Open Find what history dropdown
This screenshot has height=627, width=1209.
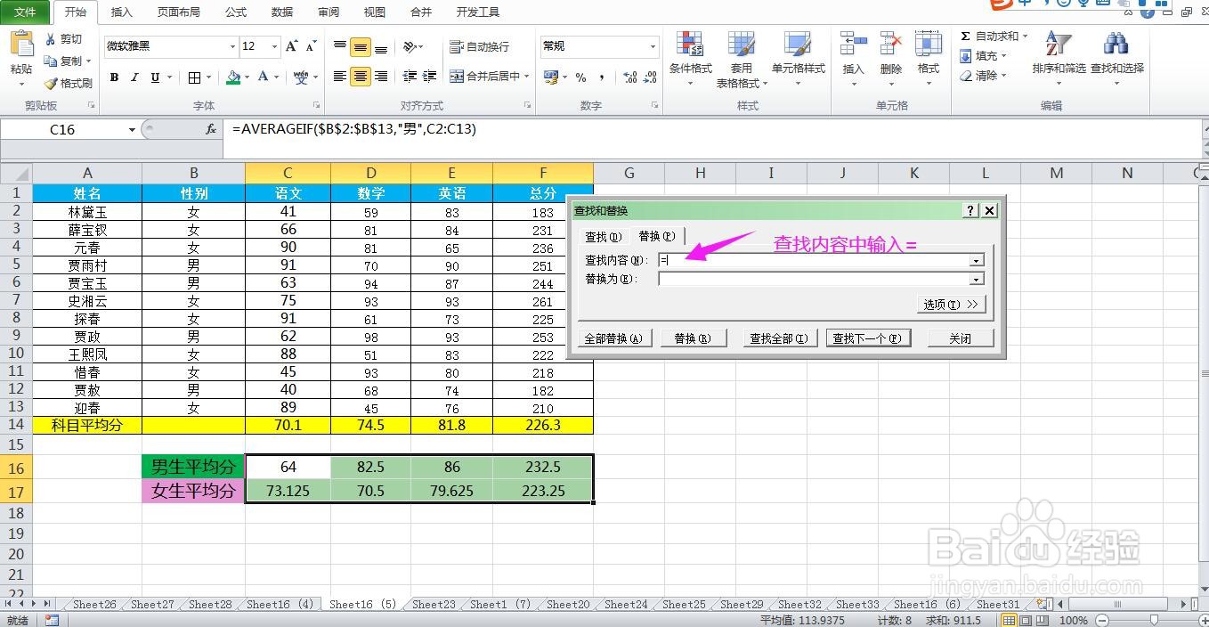pos(977,260)
